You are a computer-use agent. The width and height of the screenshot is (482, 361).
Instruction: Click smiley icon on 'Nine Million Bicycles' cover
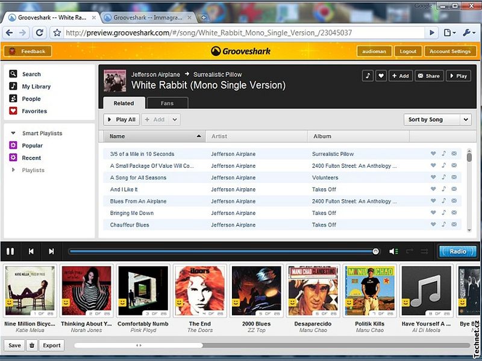tap(10, 303)
